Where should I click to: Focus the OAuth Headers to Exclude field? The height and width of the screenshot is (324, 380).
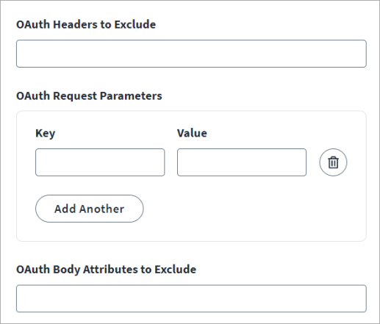coord(191,54)
